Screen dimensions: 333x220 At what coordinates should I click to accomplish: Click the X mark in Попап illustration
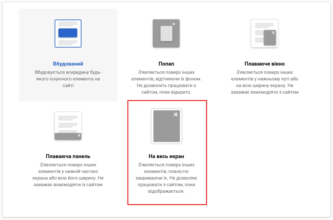click(174, 24)
